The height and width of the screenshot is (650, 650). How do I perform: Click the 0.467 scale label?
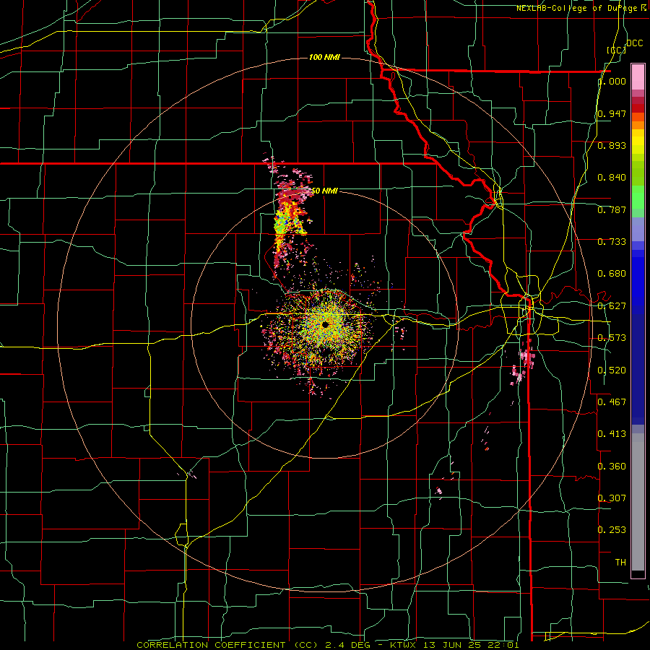[612, 402]
